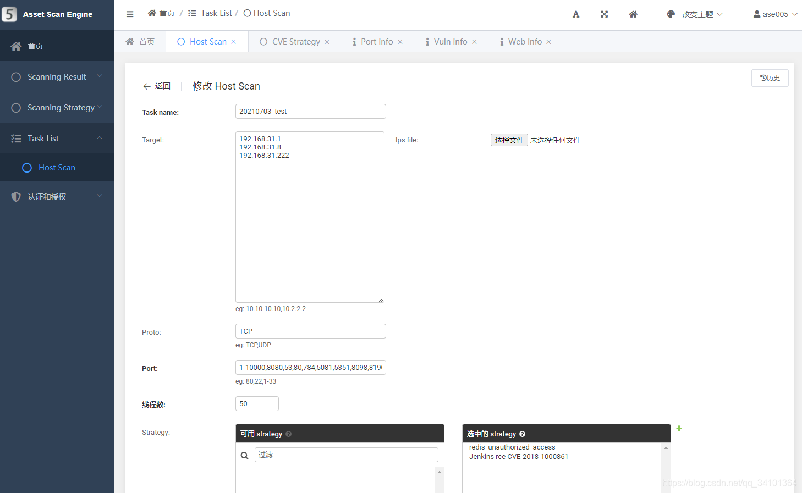Screen dimensions: 802x493
Task: Close the CVE Strategy tab
Action: pos(327,42)
